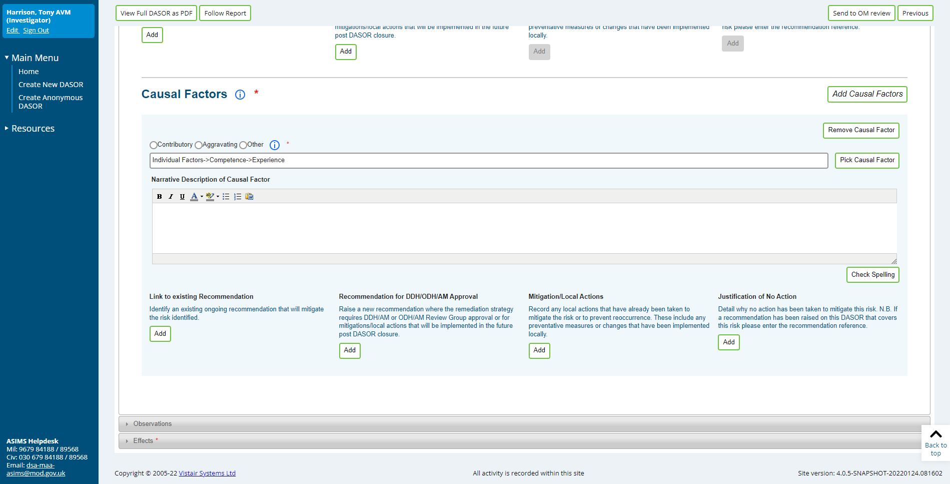Open the font color dropdown arrow
The image size is (950, 484).
click(202, 197)
